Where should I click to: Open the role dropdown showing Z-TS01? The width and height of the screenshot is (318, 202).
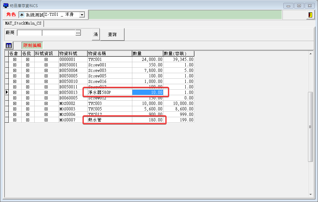(82, 15)
